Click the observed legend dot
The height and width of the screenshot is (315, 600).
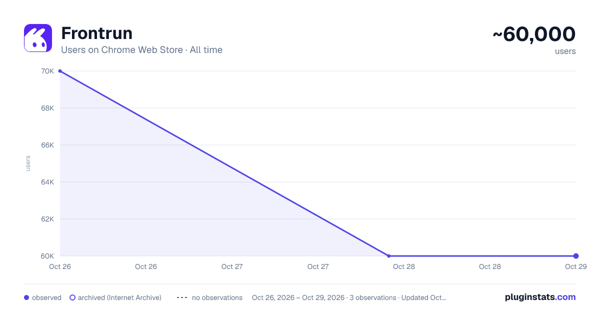pyautogui.click(x=26, y=297)
